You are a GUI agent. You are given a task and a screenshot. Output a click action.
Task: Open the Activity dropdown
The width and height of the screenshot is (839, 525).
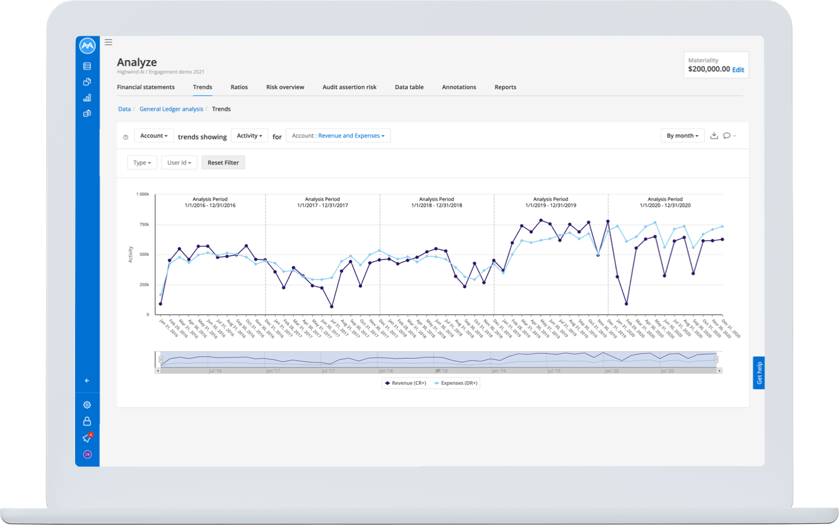(x=250, y=136)
